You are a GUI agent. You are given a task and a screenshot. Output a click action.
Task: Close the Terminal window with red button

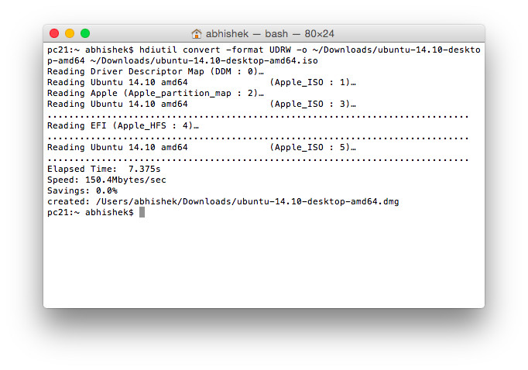(x=54, y=33)
